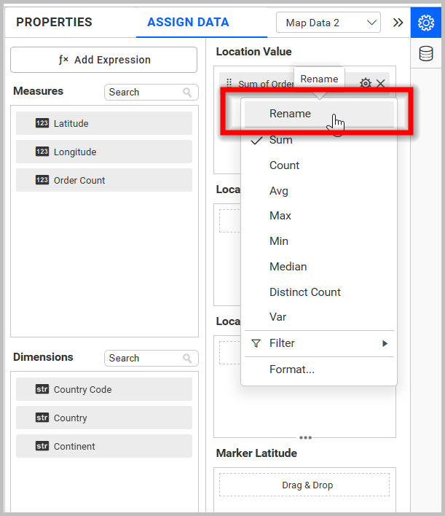Viewport: 445px width, 516px height.
Task: Click drag handle on Sum of Order field
Action: (229, 84)
